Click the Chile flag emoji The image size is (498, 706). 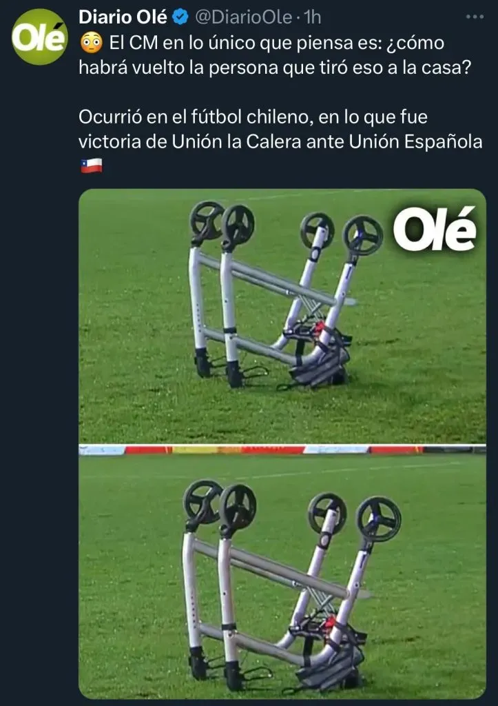92,165
